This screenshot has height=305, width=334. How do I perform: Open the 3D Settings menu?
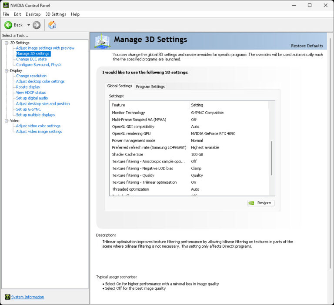click(56, 14)
